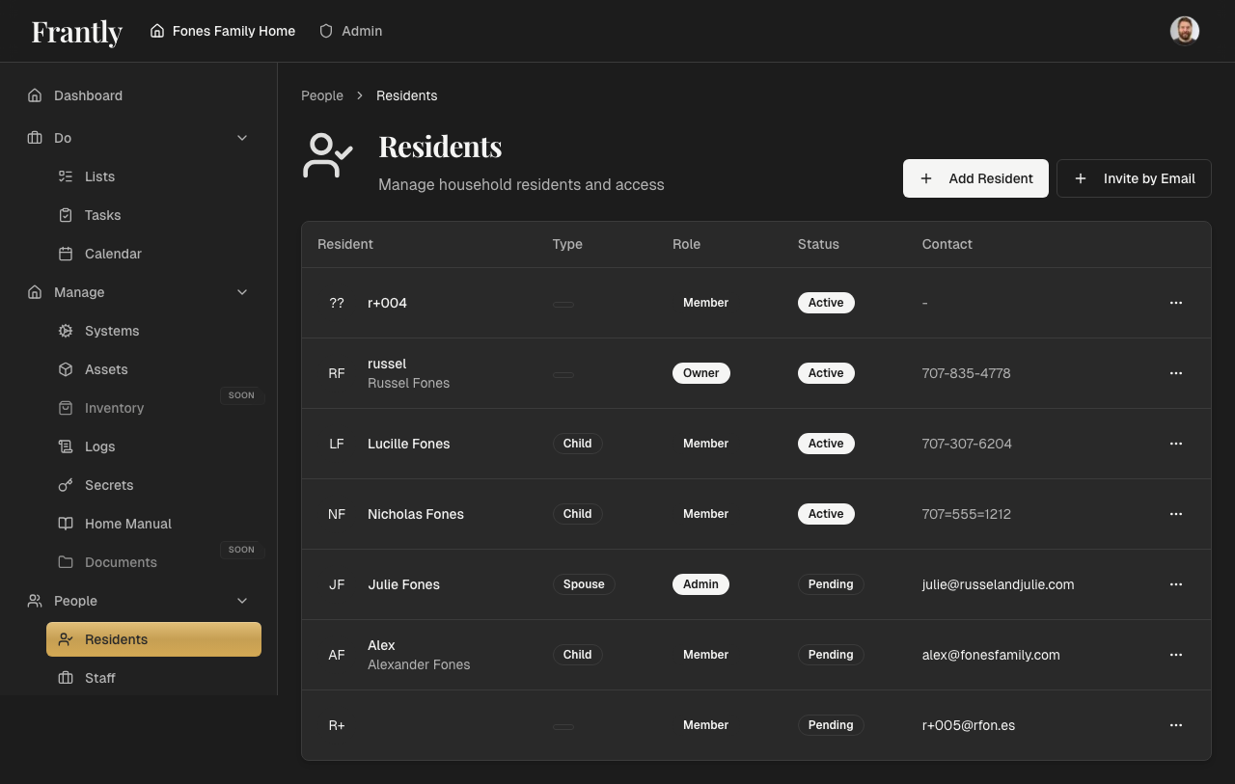
Task: Collapse the Manage section chevron
Action: (x=242, y=292)
